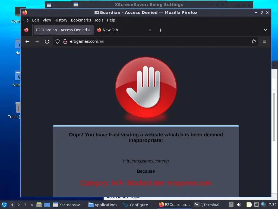Click the Firefox window title bar icon
The image size is (278, 209).
[25, 13]
